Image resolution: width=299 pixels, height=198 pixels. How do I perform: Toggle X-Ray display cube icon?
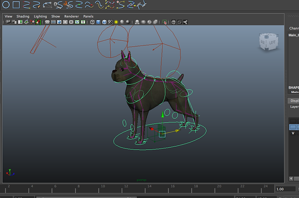coord(173,22)
